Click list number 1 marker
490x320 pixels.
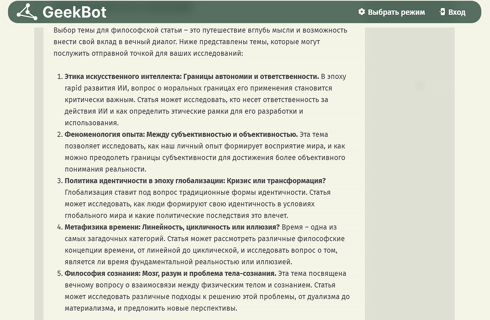click(60, 77)
